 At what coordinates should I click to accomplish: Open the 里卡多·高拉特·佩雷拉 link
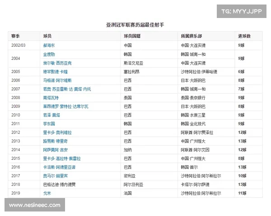(62, 158)
